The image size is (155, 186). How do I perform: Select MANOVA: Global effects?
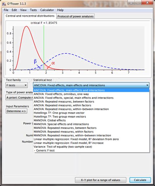click(91, 120)
